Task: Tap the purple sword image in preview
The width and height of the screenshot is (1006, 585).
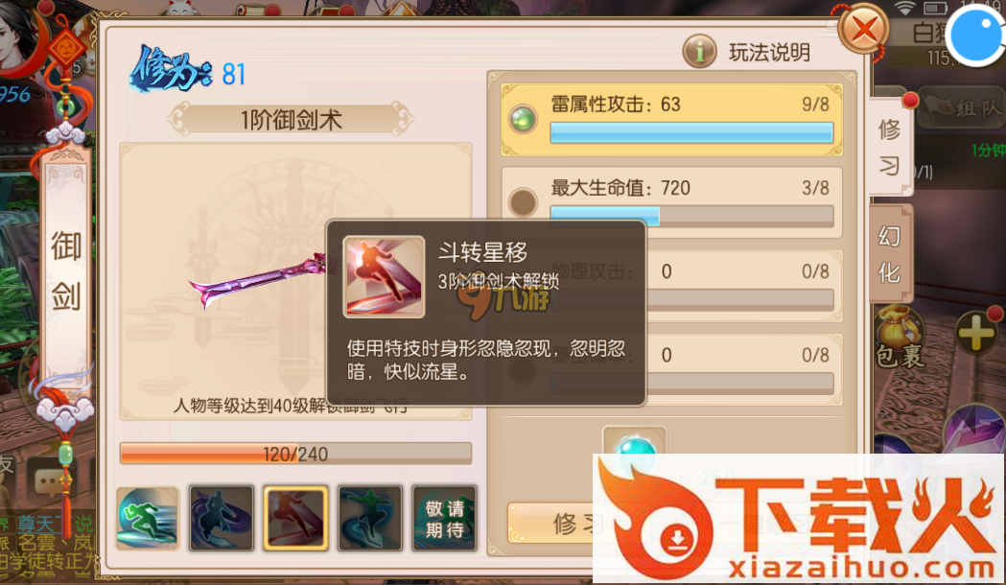Action: pyautogui.click(x=258, y=282)
